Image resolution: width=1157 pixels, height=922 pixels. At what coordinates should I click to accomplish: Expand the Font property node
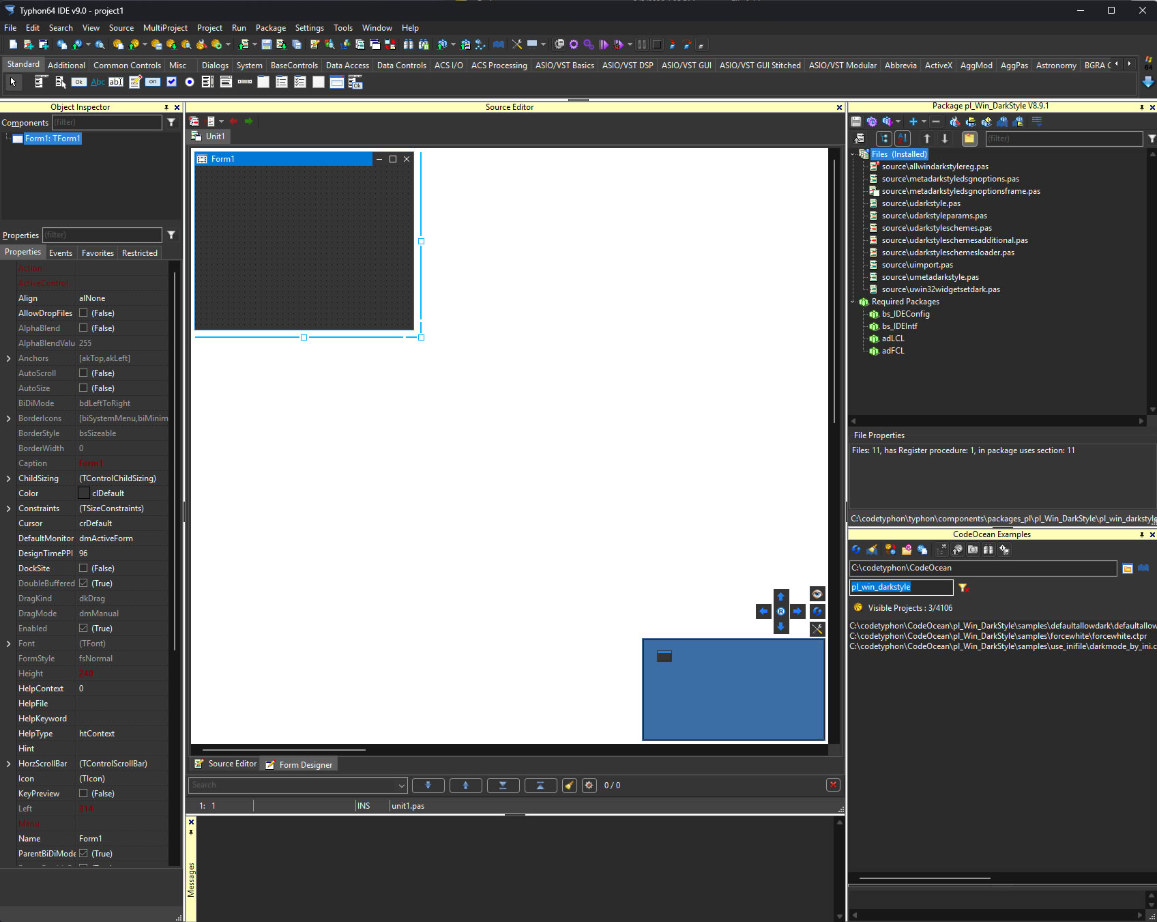point(8,644)
